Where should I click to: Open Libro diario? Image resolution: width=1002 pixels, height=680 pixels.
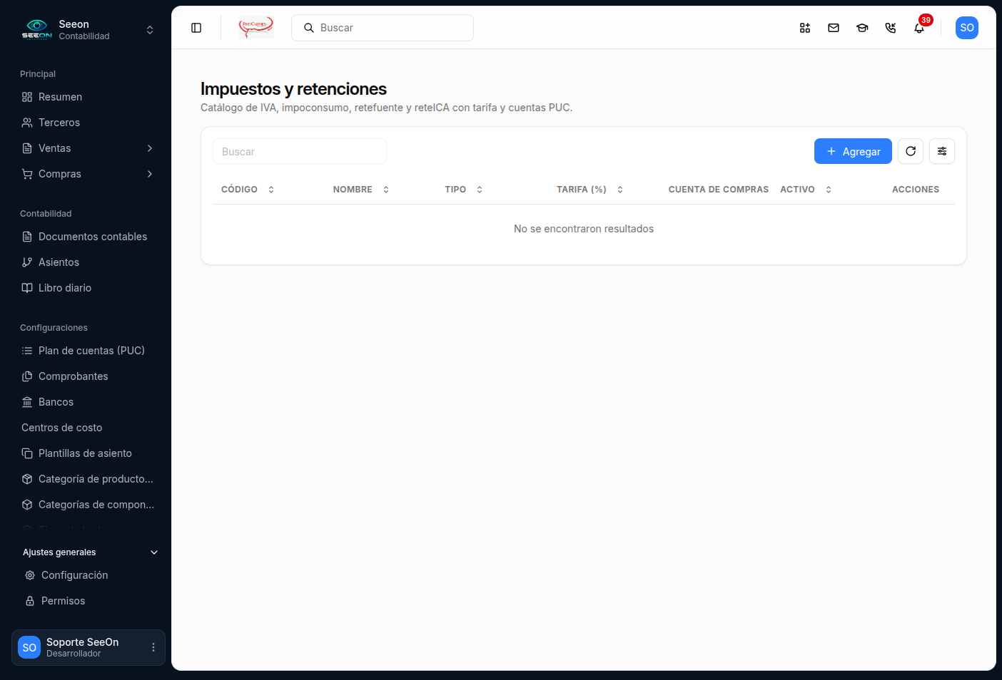tap(88, 288)
